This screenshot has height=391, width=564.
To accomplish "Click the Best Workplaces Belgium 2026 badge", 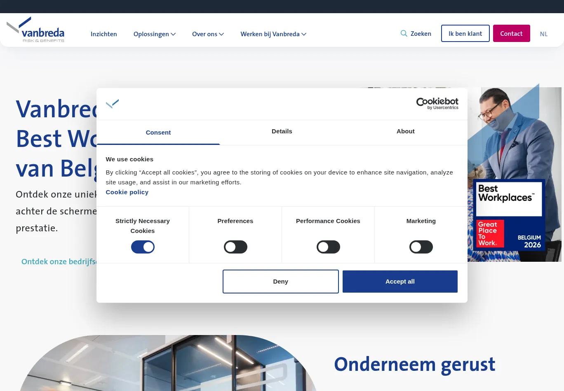I will (509, 215).
